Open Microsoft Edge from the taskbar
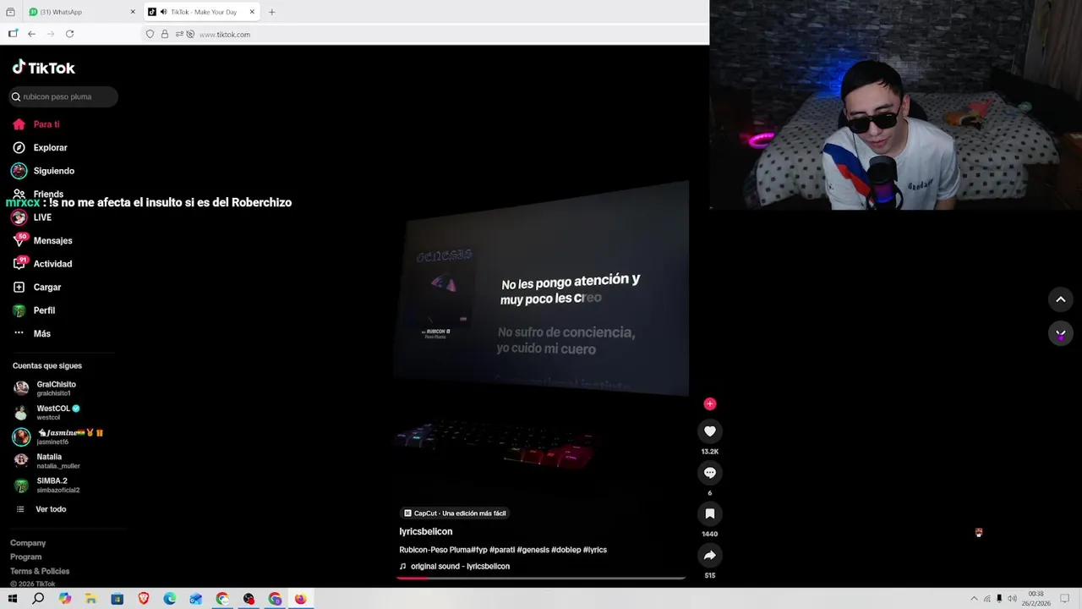 tap(170, 599)
